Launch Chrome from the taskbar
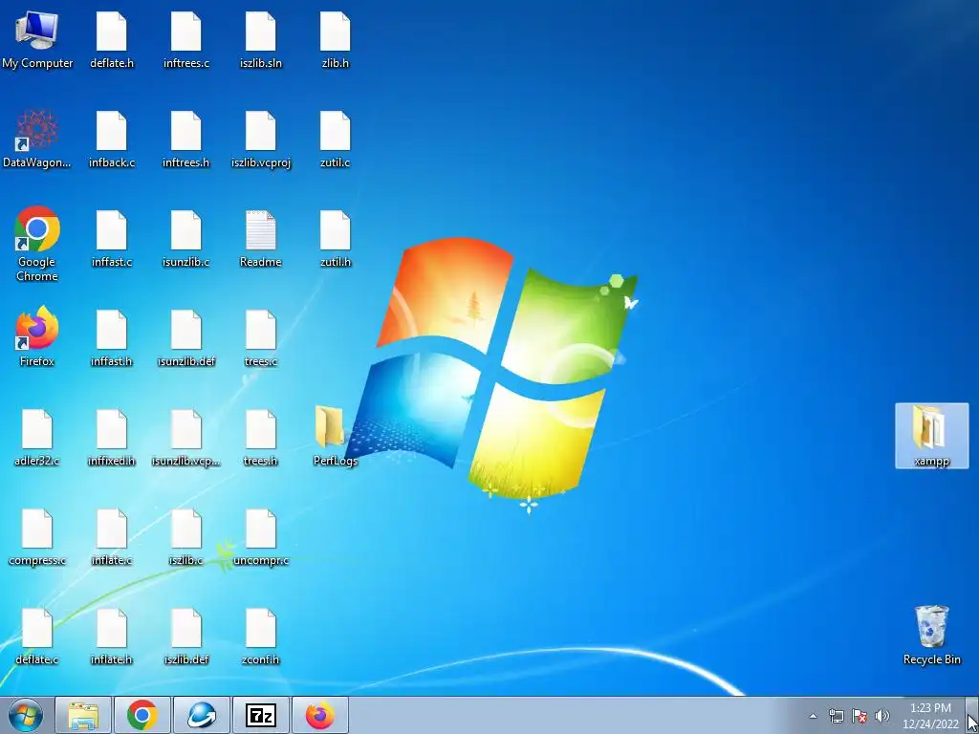Viewport: 979px width, 734px height. pos(141,715)
